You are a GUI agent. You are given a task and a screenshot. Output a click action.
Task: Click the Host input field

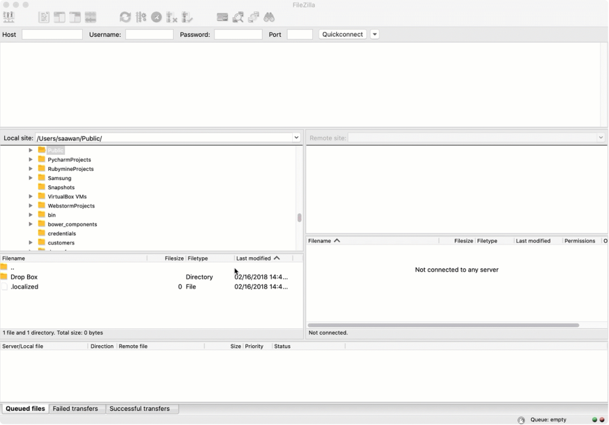52,34
